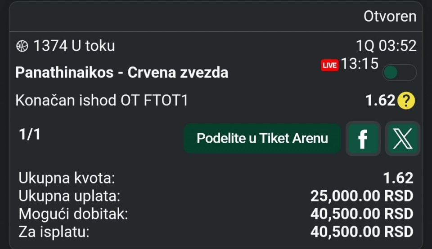Share ticket on X
The image size is (432, 249).
[402, 139]
